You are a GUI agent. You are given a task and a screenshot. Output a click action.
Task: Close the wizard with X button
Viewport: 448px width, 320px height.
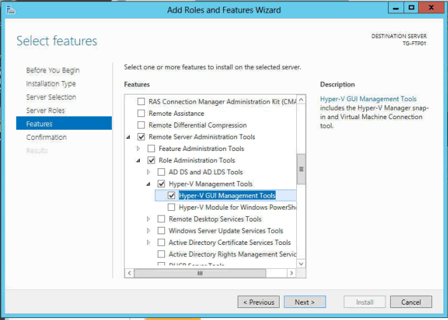pos(431,8)
